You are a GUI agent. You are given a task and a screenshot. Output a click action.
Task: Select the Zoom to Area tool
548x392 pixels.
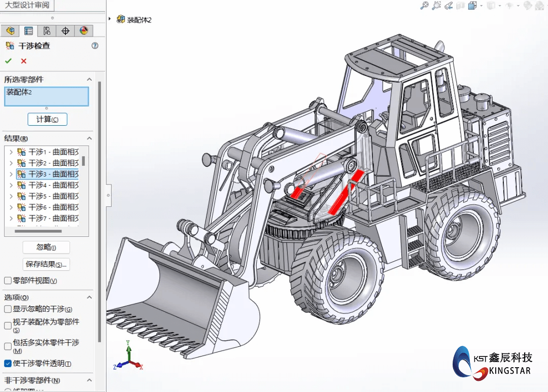436,6
